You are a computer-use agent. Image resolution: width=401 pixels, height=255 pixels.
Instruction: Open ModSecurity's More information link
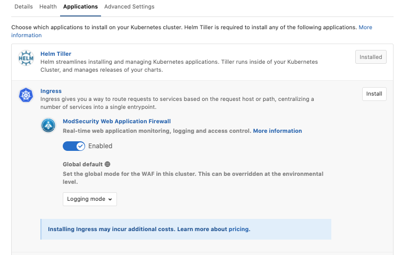coord(277,131)
